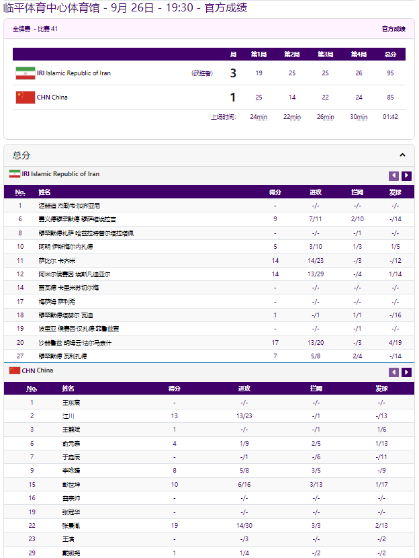Click small China flag above player table
Image resolution: width=419 pixels, height=558 pixels.
coord(15,370)
